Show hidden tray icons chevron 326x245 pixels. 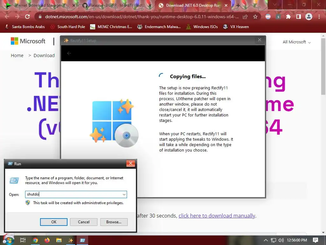click(266, 240)
